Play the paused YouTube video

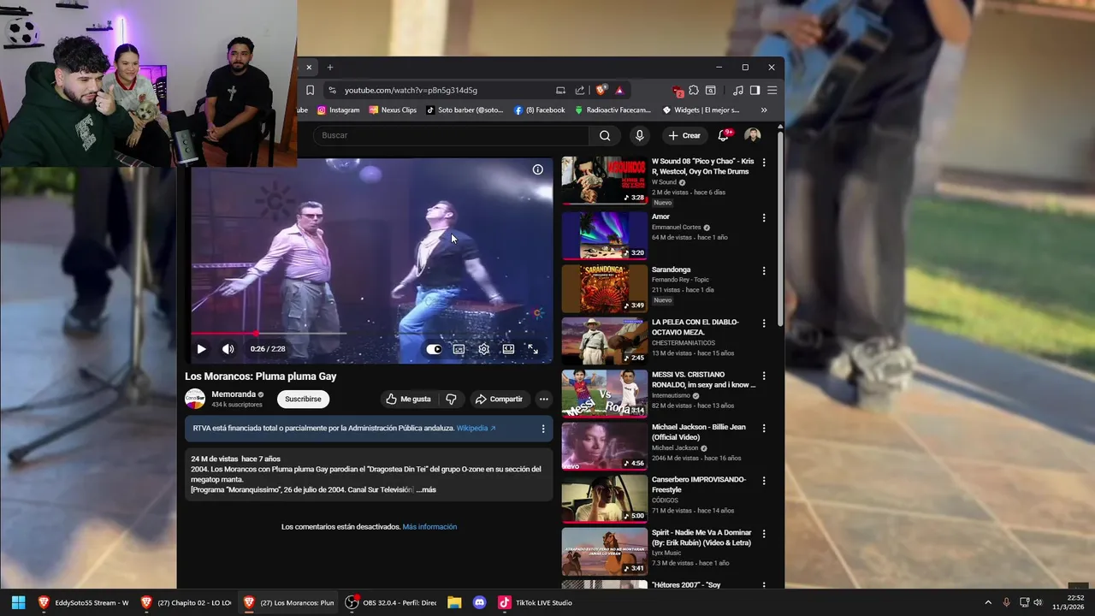201,349
